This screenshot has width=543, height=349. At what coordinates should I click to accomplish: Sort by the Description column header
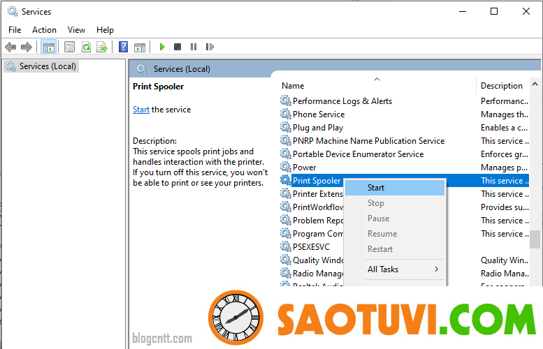(502, 85)
